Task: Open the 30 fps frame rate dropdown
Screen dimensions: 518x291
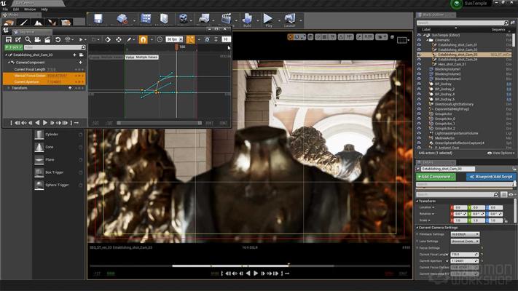Action: tap(173, 39)
